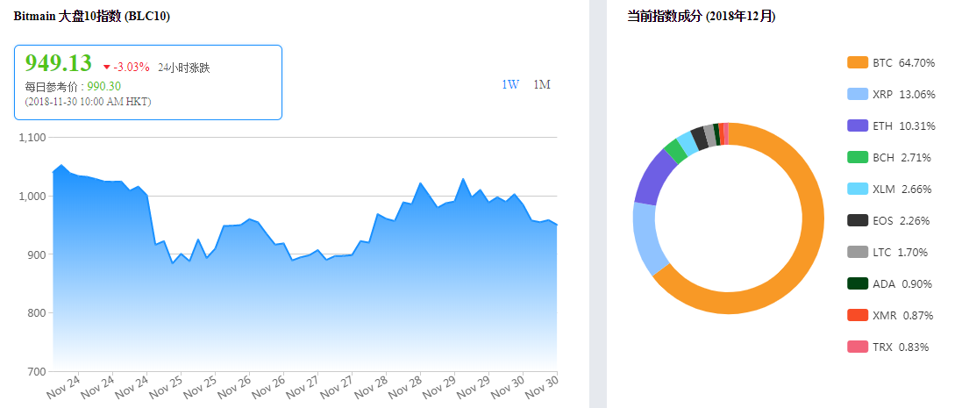The width and height of the screenshot is (976, 408).
Task: Click the 990.30 daily reference price
Action: pyautogui.click(x=103, y=86)
